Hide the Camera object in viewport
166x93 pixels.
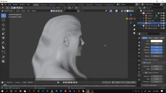[x=161, y=16]
